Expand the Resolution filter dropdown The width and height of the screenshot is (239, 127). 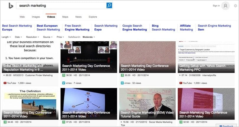coord(32,37)
